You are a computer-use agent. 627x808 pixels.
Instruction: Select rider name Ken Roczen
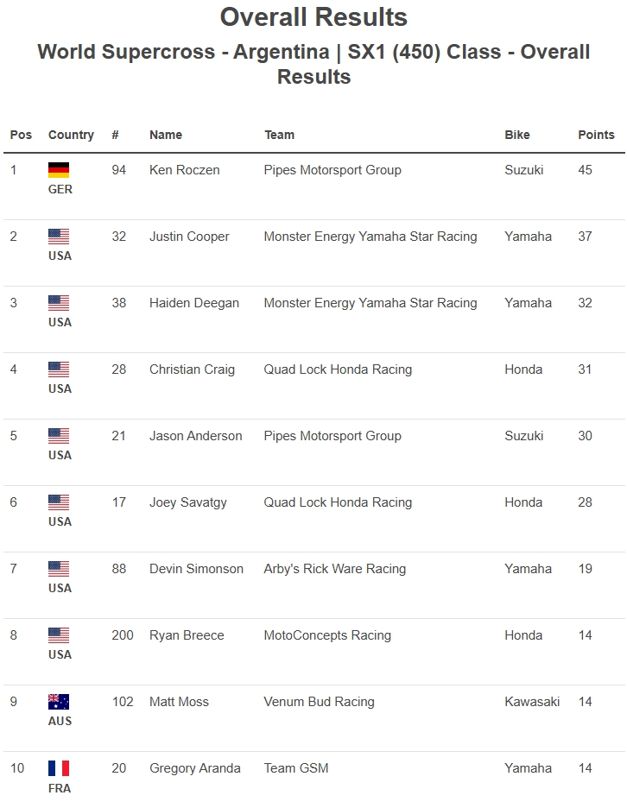pyautogui.click(x=184, y=170)
